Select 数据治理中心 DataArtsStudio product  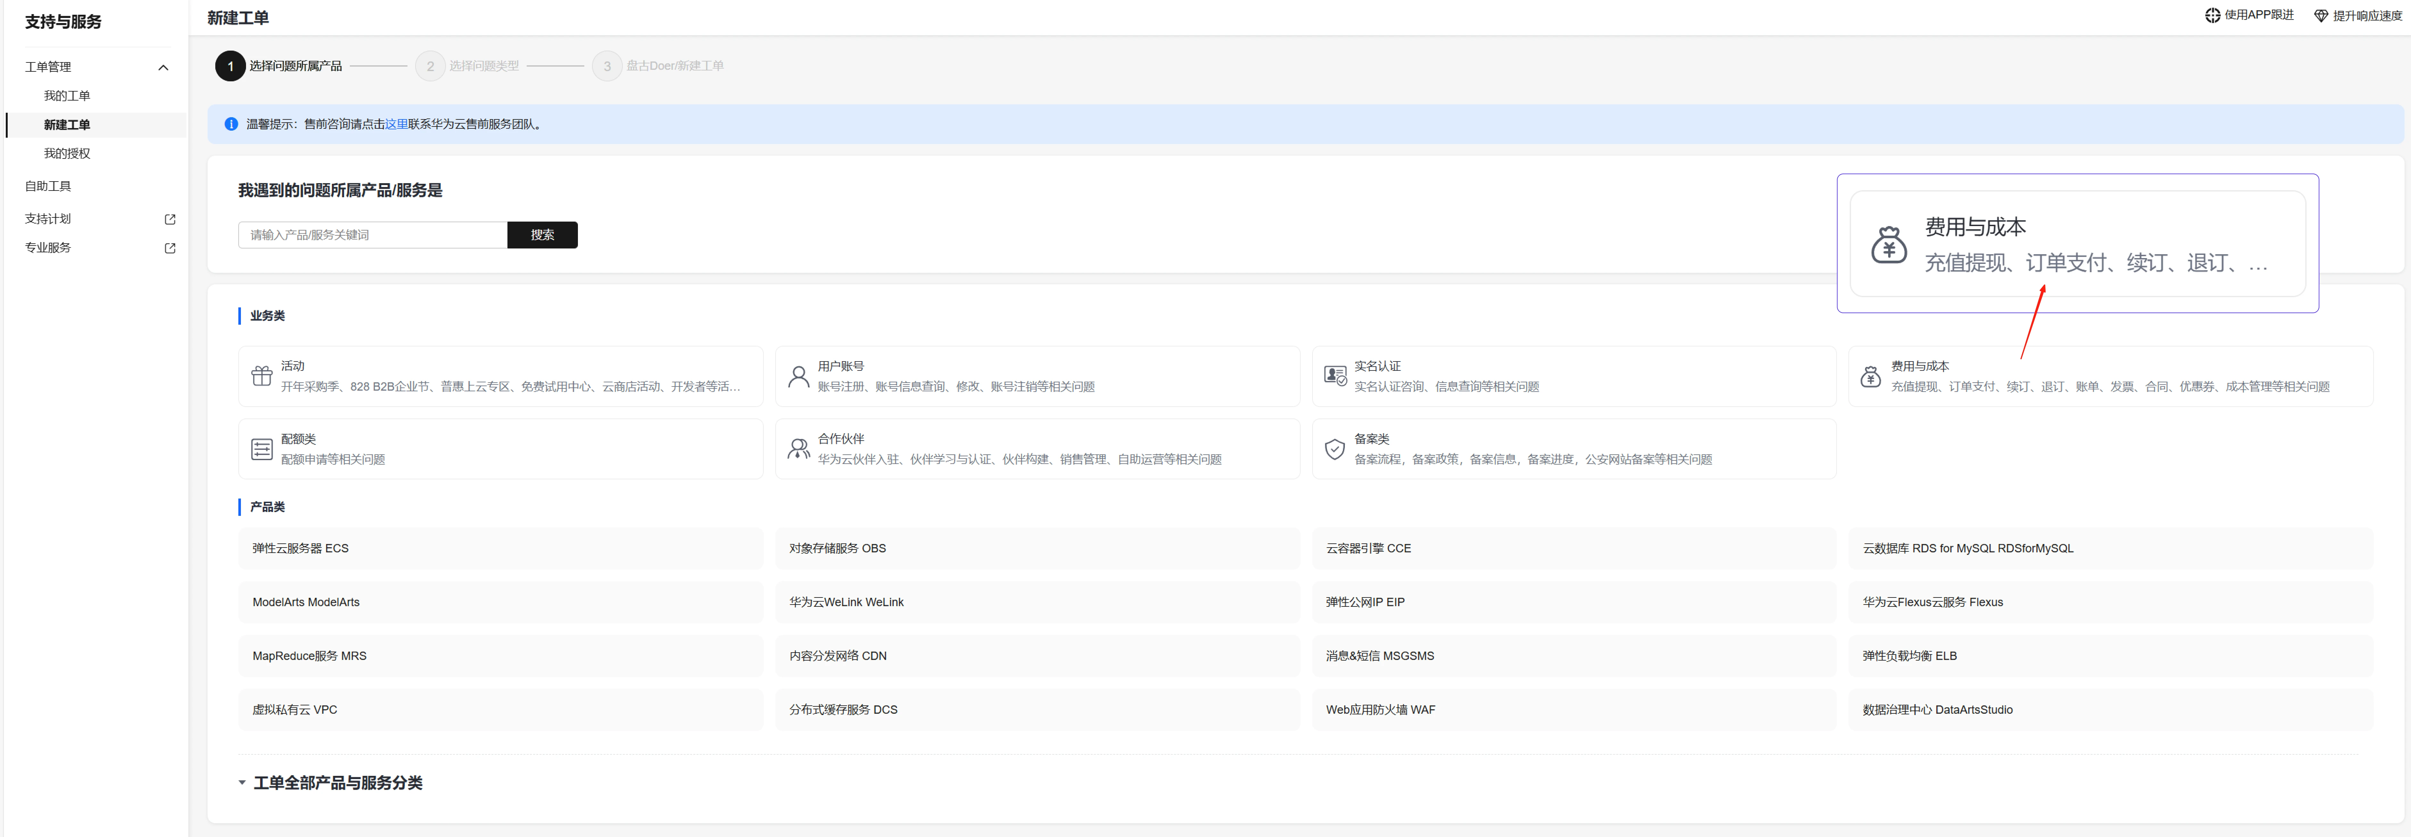[2111, 710]
